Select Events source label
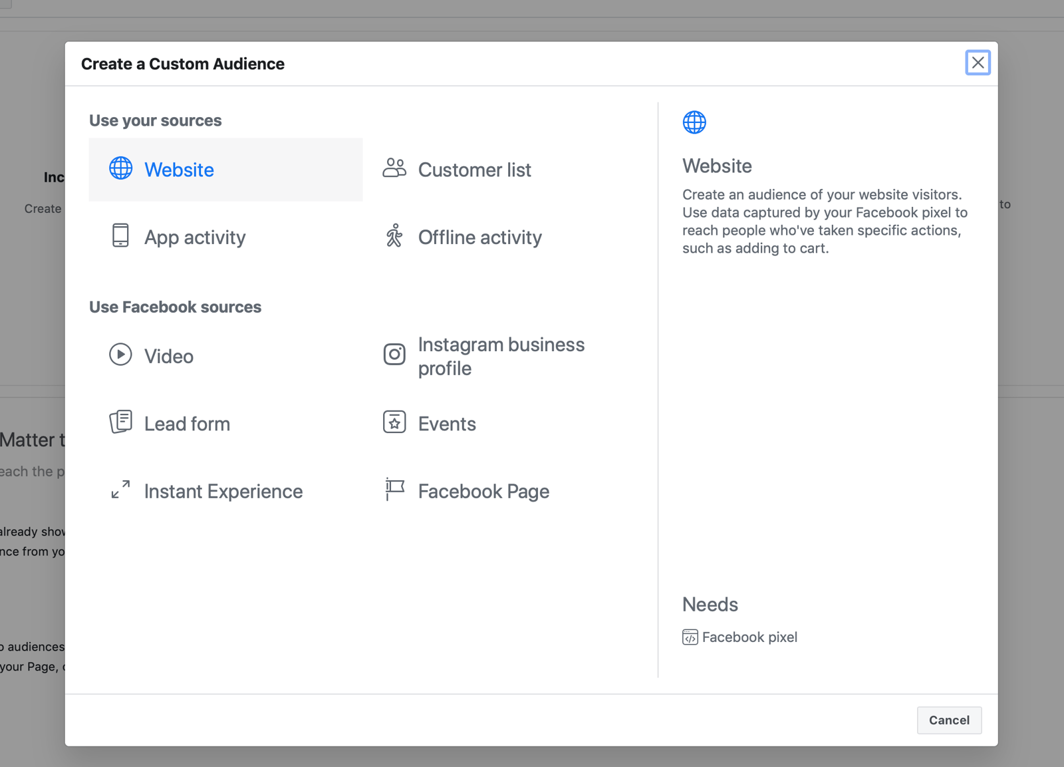 (447, 424)
